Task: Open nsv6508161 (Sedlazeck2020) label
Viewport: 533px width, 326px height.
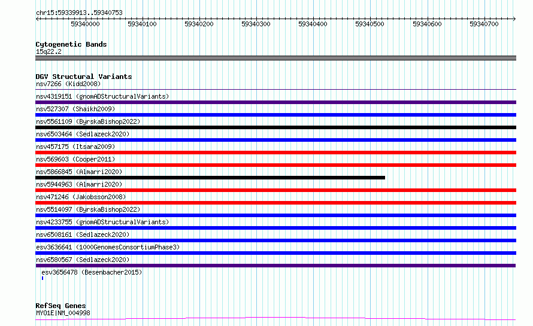Action: pos(83,234)
